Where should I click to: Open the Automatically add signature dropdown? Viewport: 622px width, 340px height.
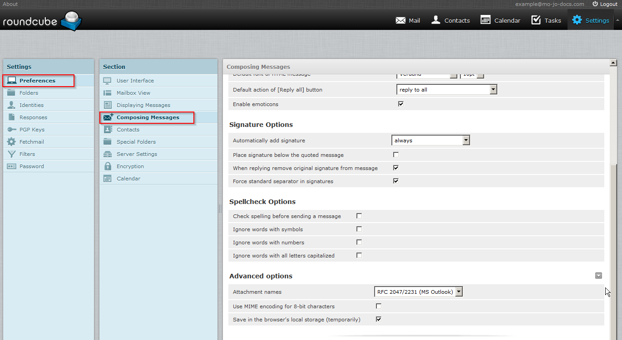(x=430, y=141)
